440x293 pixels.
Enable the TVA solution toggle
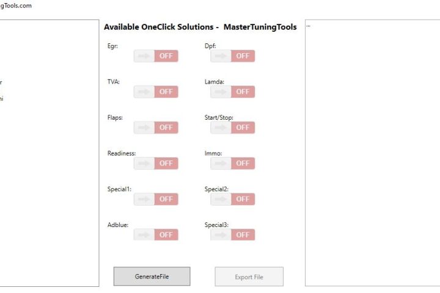click(x=156, y=92)
